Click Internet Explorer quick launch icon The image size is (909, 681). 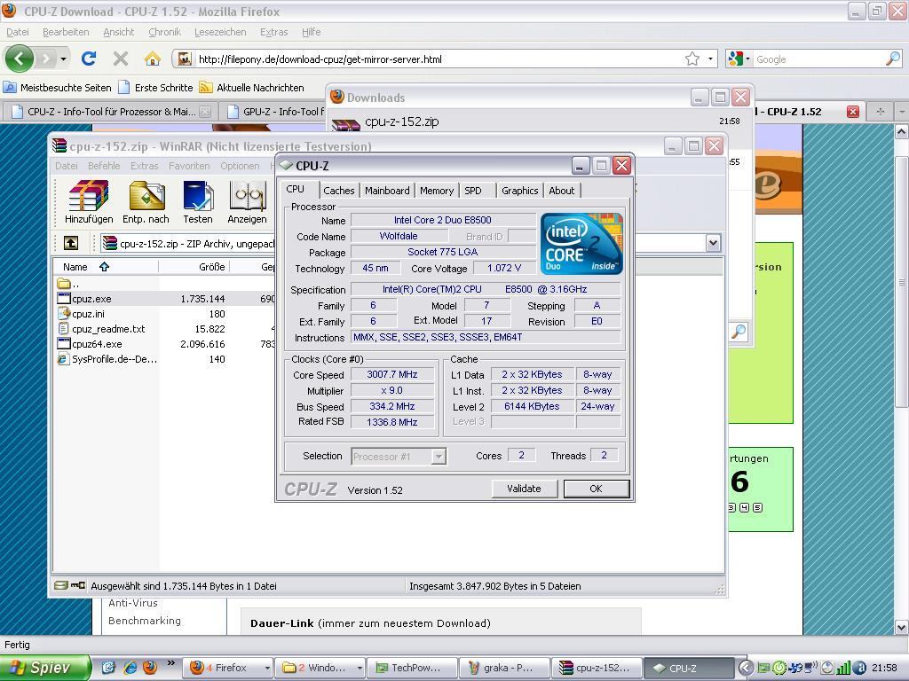(x=130, y=668)
